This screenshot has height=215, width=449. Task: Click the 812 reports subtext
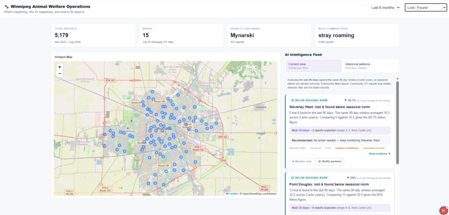(x=237, y=42)
